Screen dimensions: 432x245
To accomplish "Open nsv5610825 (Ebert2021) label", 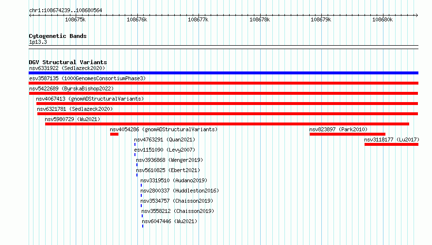I will 168,170.
